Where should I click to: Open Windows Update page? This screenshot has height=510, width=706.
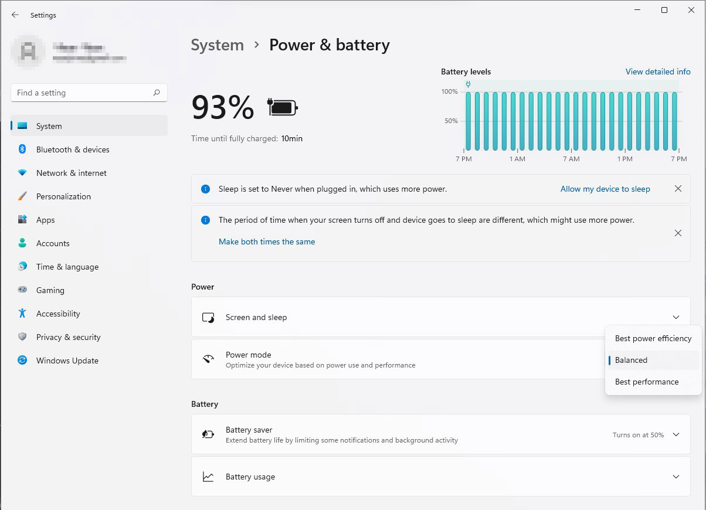coord(89,361)
